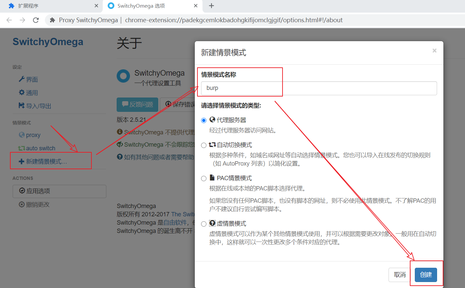Select the proxy profile
The height and width of the screenshot is (288, 465).
click(30, 135)
